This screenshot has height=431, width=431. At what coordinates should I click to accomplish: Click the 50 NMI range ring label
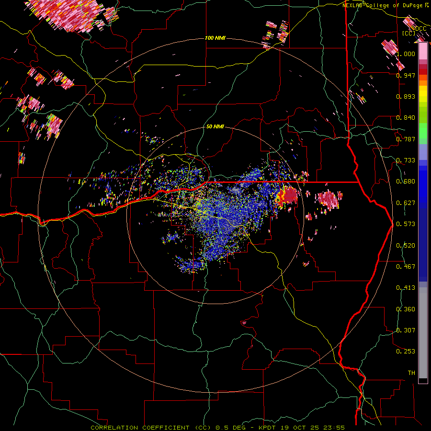click(215, 126)
